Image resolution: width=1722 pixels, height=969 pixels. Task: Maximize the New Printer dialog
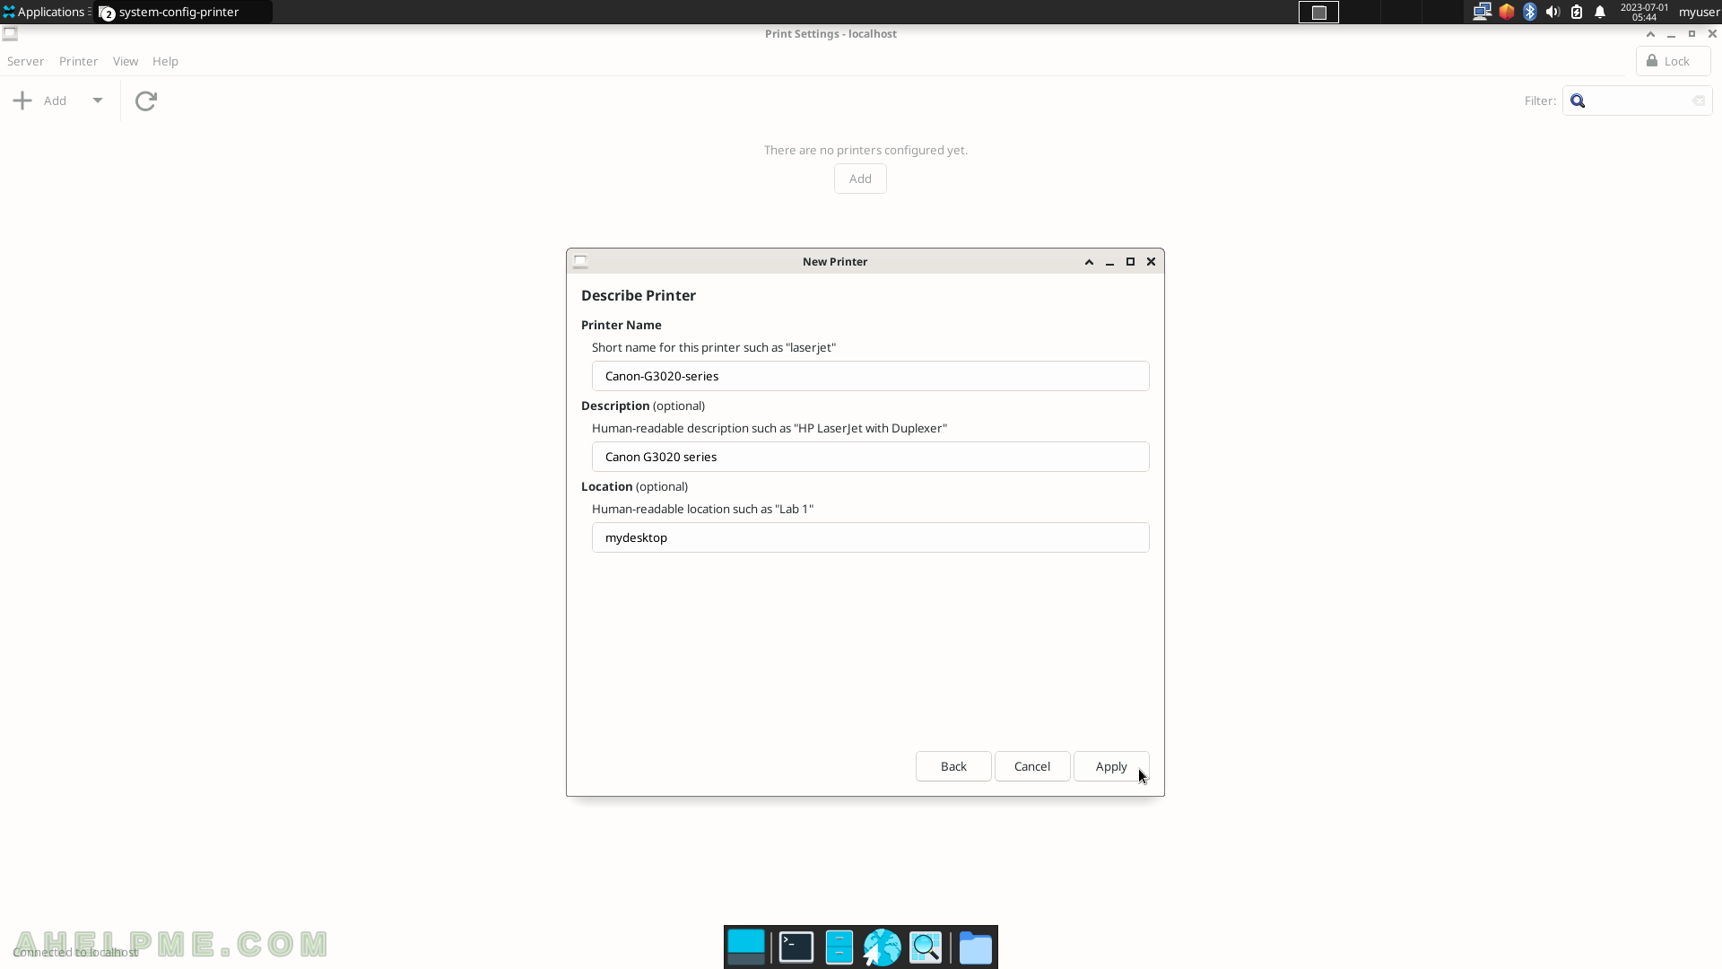click(1130, 262)
